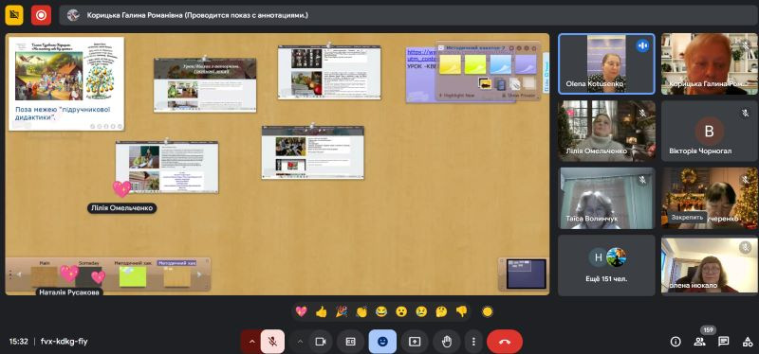Open the audio settings arrow beside the microphone

(251, 342)
